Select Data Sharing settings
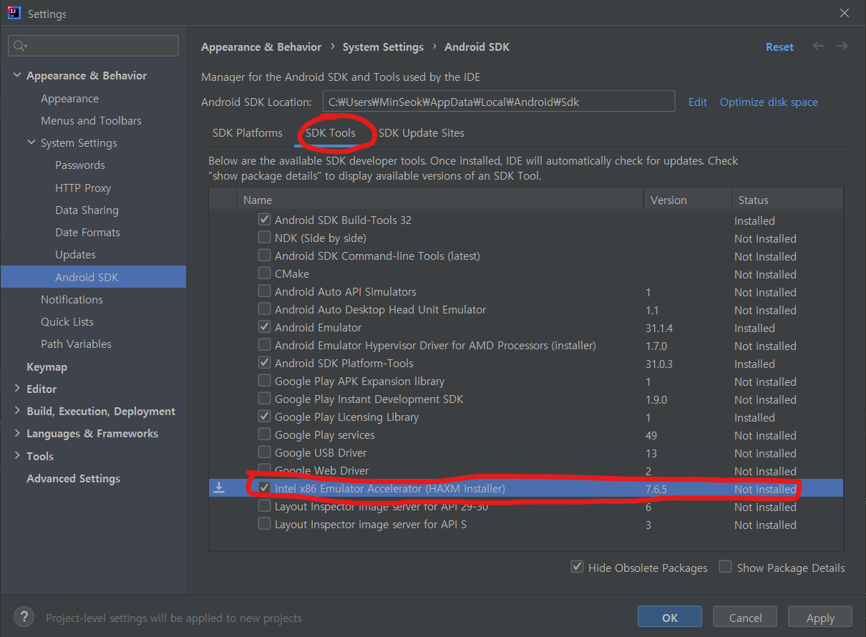 87,210
